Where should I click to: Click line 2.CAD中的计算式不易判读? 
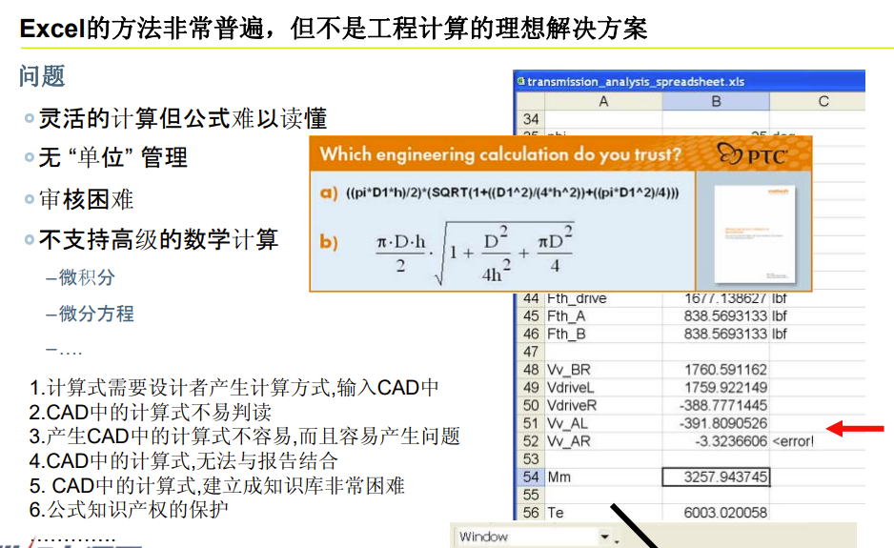151,413
